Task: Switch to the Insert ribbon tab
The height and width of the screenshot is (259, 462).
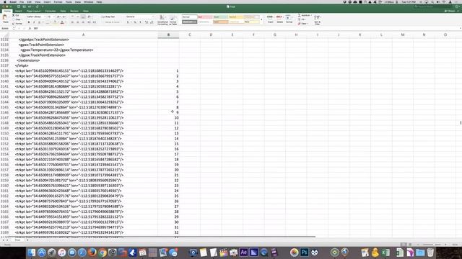Action: [x=19, y=12]
